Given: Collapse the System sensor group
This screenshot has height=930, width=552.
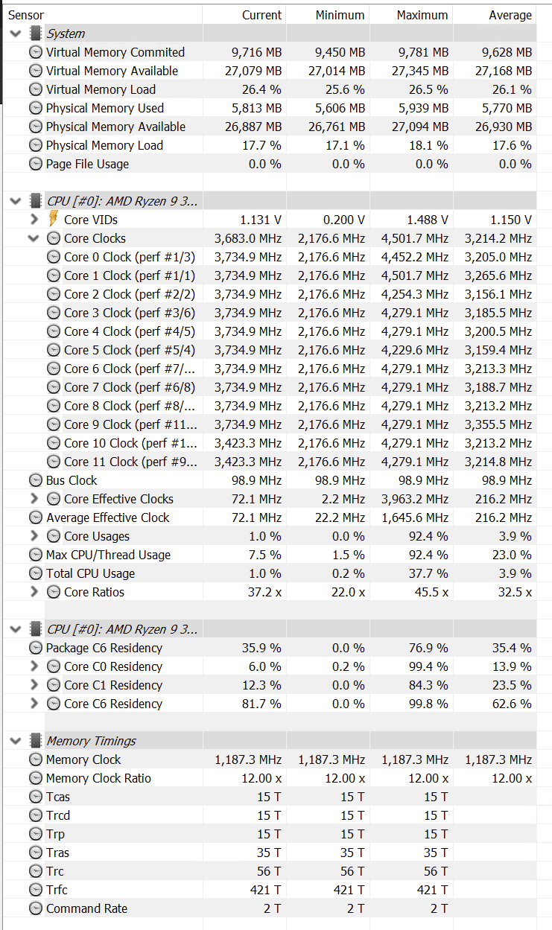Looking at the screenshot, I should point(16,34).
